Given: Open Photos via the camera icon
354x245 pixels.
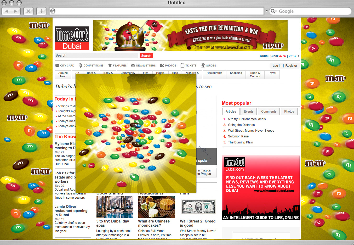Looking at the screenshot, I should pyautogui.click(x=162, y=65).
